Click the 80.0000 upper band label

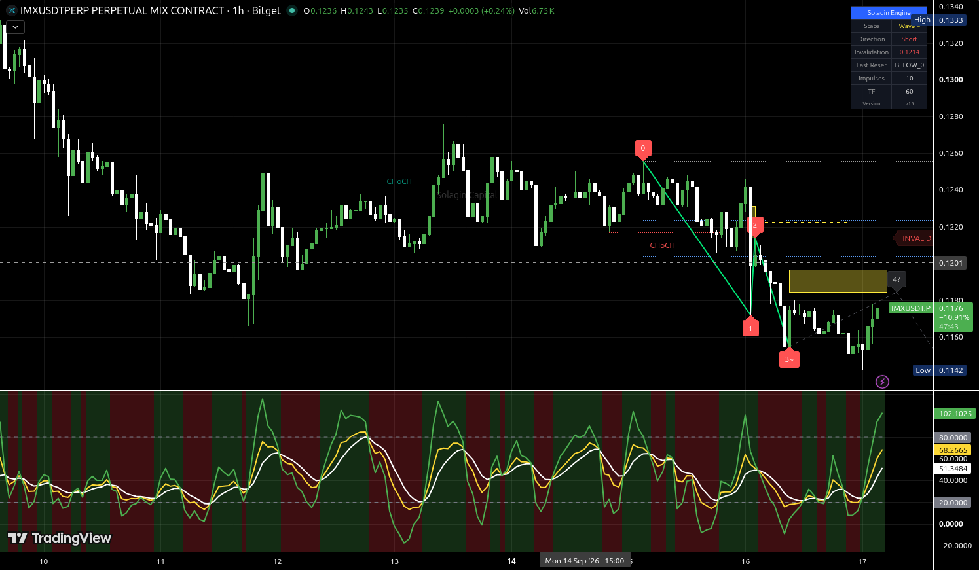(953, 438)
